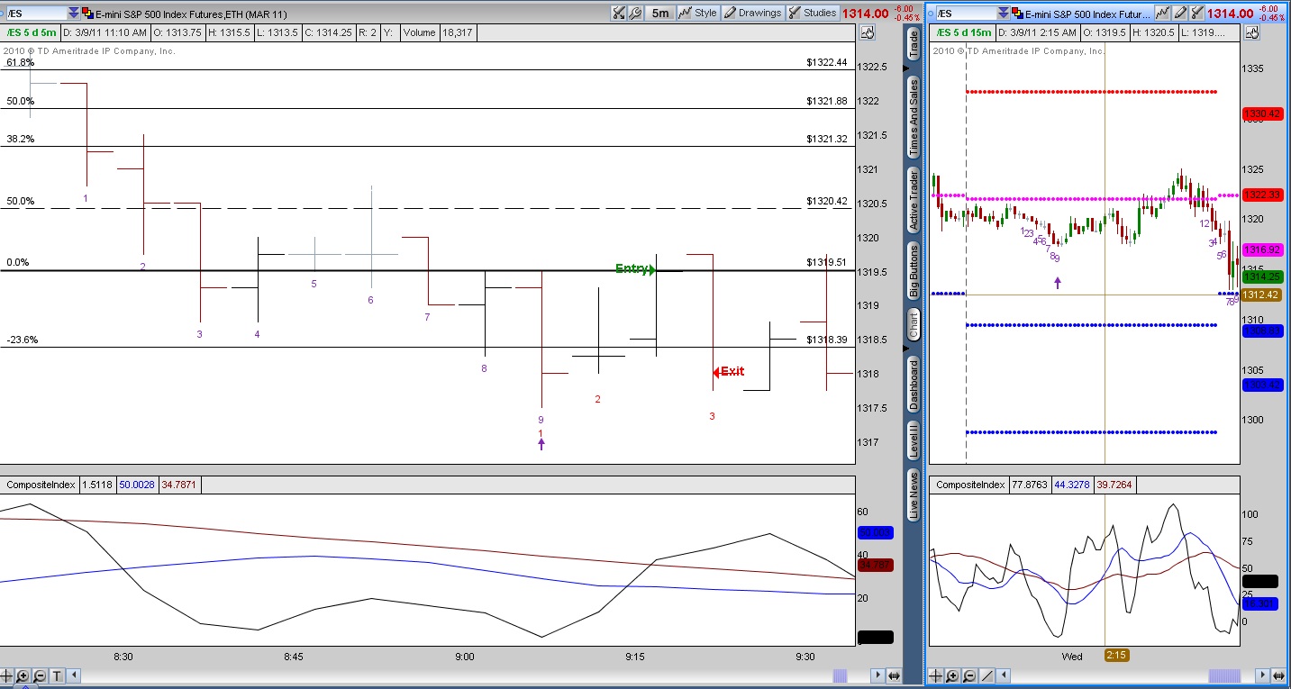Click left scroll arrow of left chart scrollbar
This screenshot has width=1291, height=689.
74,675
